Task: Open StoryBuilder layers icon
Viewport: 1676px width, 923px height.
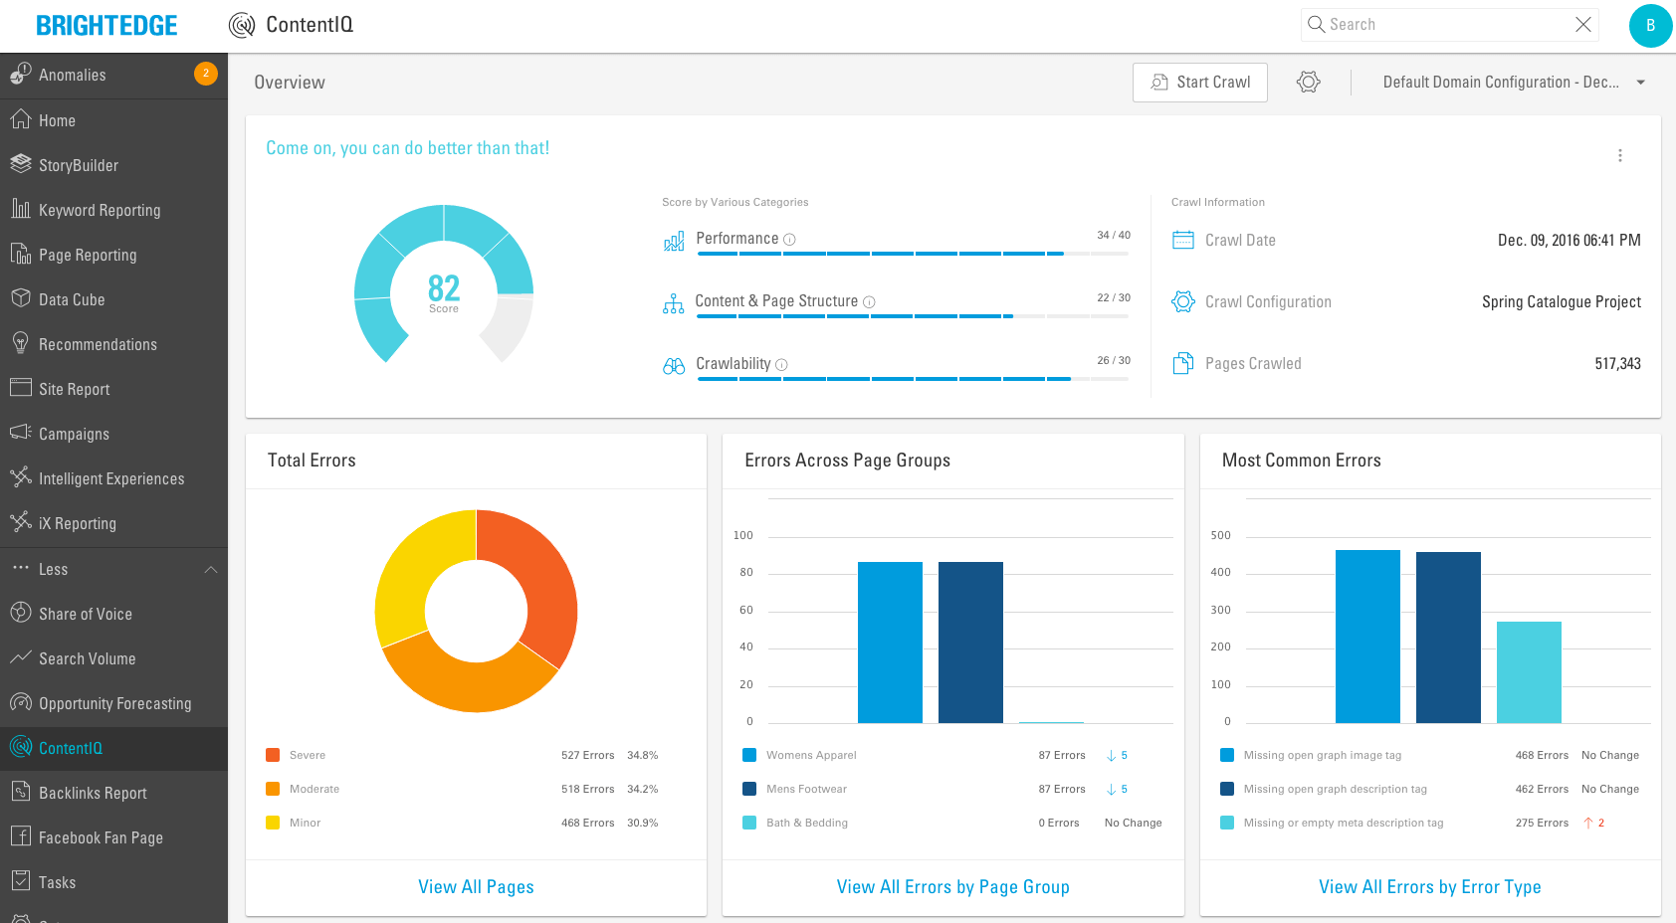Action: point(21,164)
